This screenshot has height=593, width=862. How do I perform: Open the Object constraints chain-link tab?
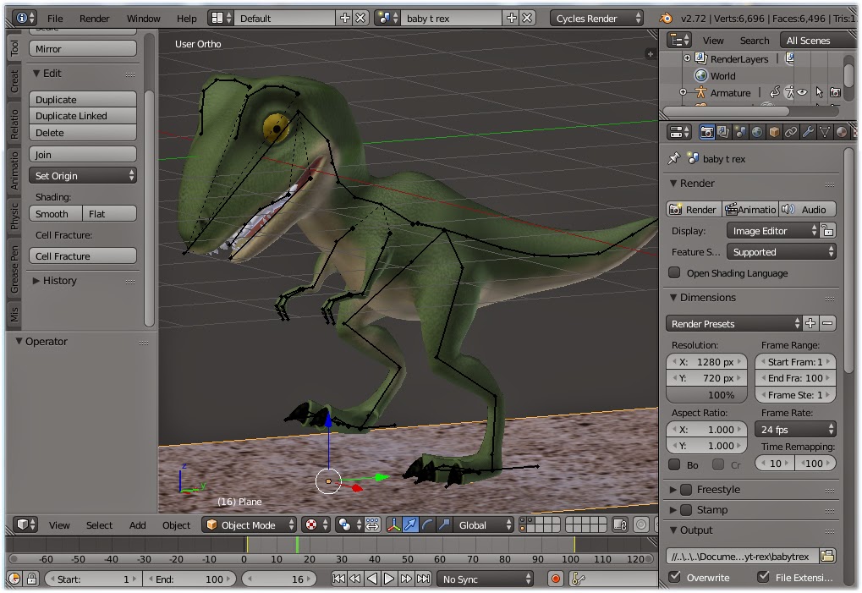(x=790, y=132)
